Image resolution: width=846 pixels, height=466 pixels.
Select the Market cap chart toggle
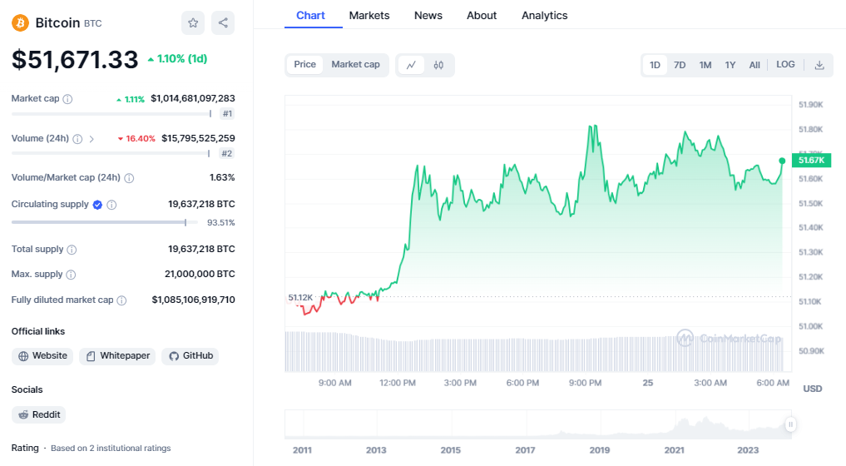tap(355, 64)
